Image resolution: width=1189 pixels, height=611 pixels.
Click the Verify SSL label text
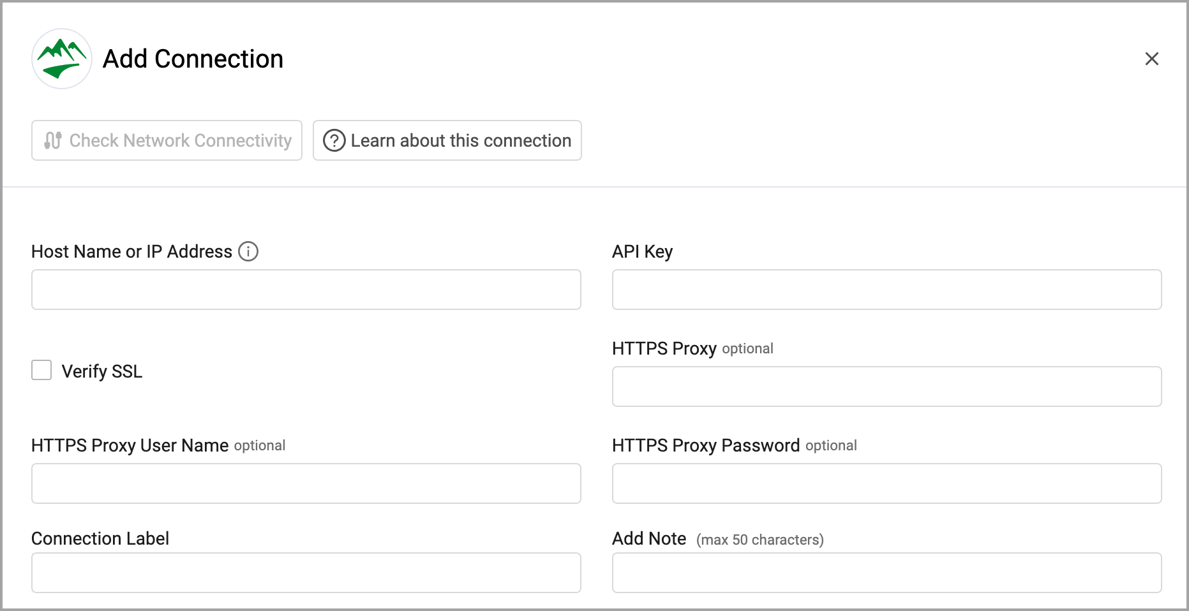[x=101, y=371]
